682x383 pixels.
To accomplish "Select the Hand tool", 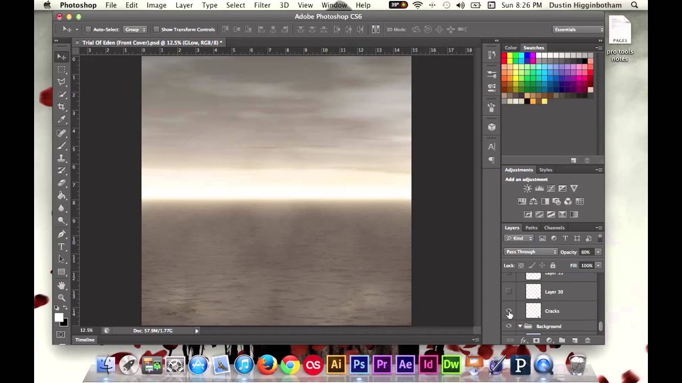I will coord(62,285).
